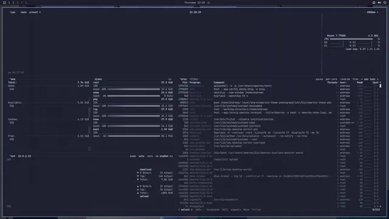
Task: Toggle sync scaling in net box
Action: (x=133, y=156)
